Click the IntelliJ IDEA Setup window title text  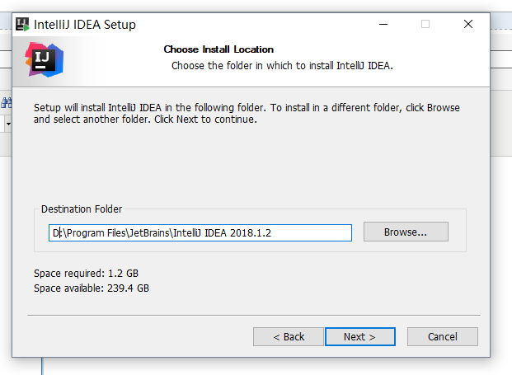[85, 25]
